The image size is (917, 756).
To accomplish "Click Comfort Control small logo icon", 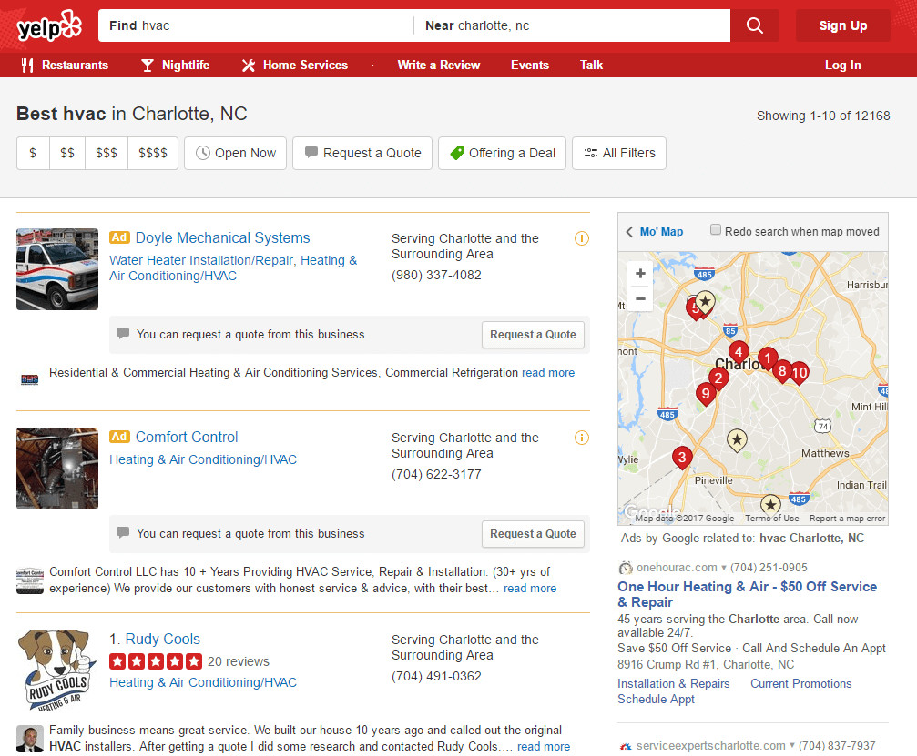I will coord(30,581).
